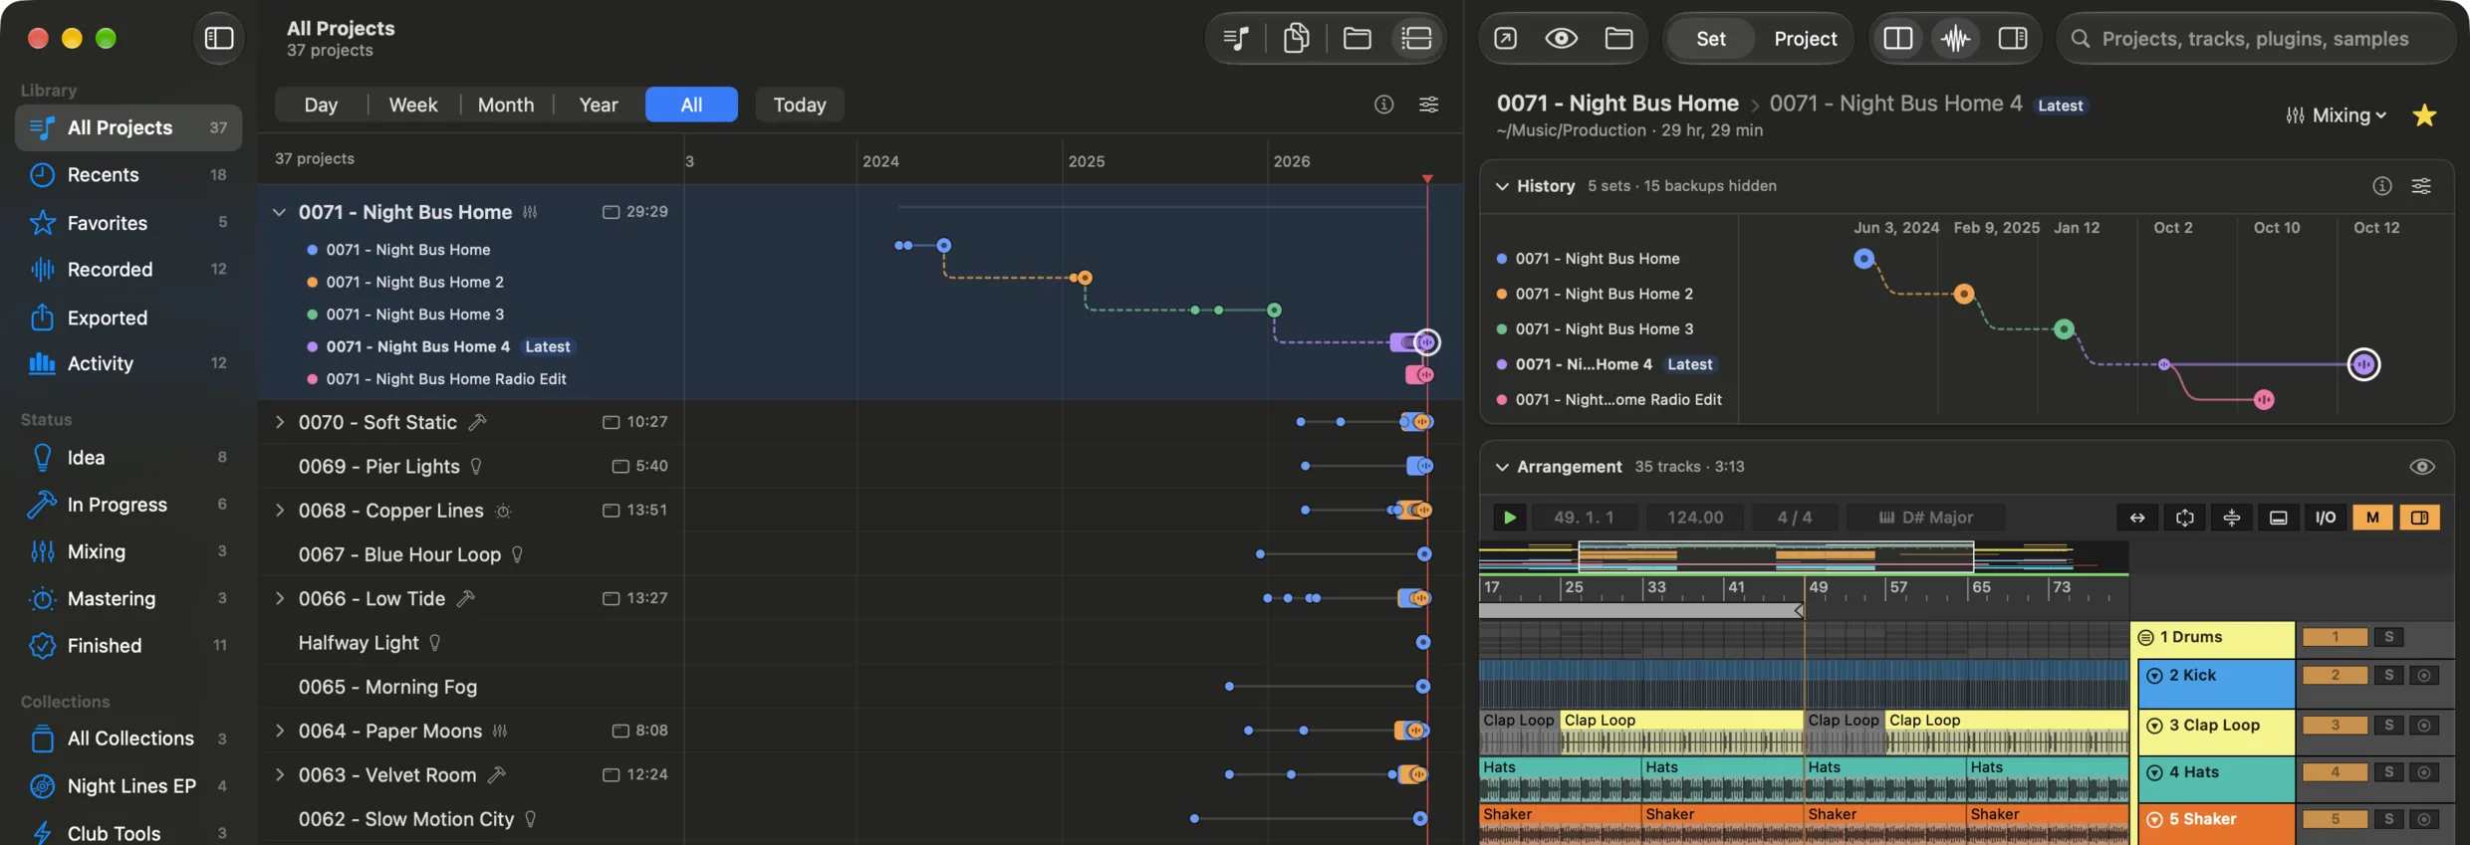Expand the 0070 - Soft Static project
The height and width of the screenshot is (845, 2470).
point(279,422)
